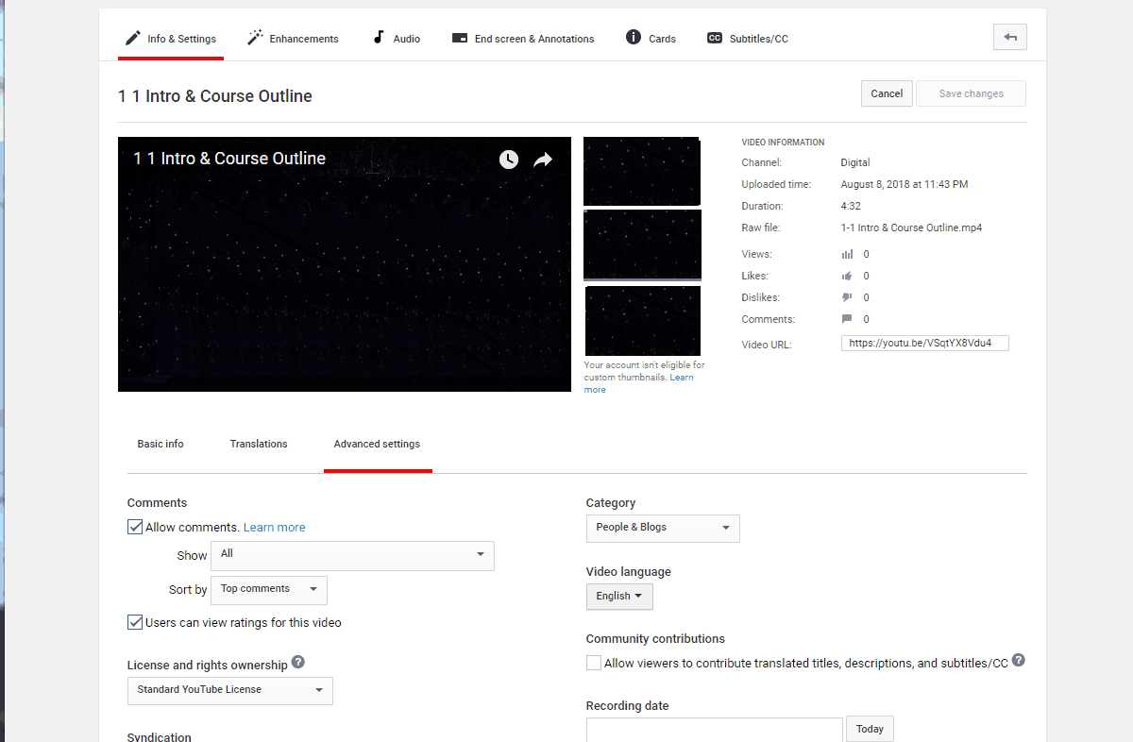Click the raw file name 1-1 Intro & Course Outline.mp4

(x=911, y=228)
